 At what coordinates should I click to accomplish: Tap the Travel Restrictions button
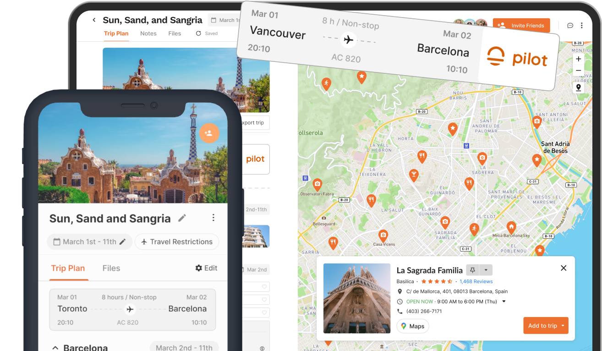point(177,241)
